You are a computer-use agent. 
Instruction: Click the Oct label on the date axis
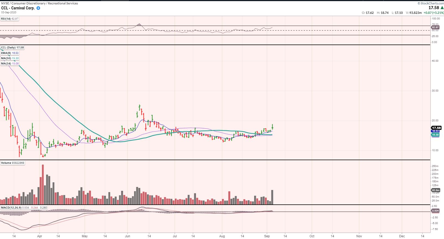[x=312, y=236]
